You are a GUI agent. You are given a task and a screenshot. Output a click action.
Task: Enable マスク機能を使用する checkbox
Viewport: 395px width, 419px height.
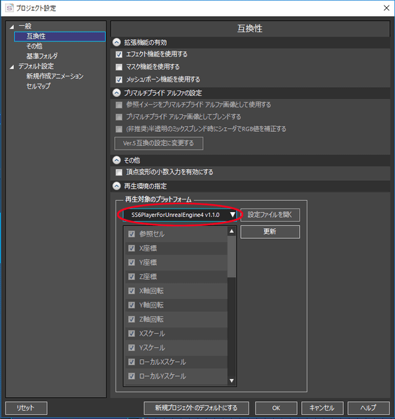119,67
